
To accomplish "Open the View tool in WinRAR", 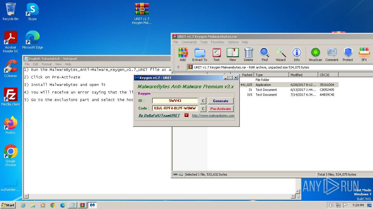I will click(x=233, y=55).
